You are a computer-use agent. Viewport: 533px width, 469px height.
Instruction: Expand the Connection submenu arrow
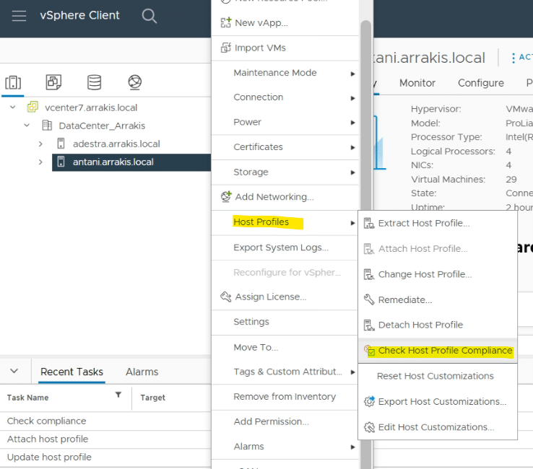353,98
